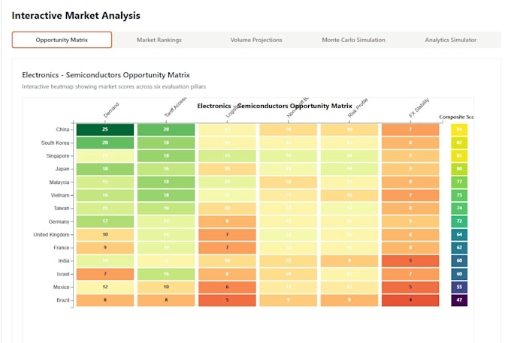Click Brazil's composite score cell showing 47

pyautogui.click(x=459, y=300)
